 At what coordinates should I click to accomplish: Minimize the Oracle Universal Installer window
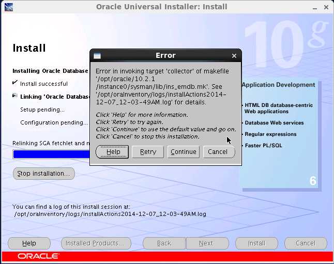click(x=315, y=8)
